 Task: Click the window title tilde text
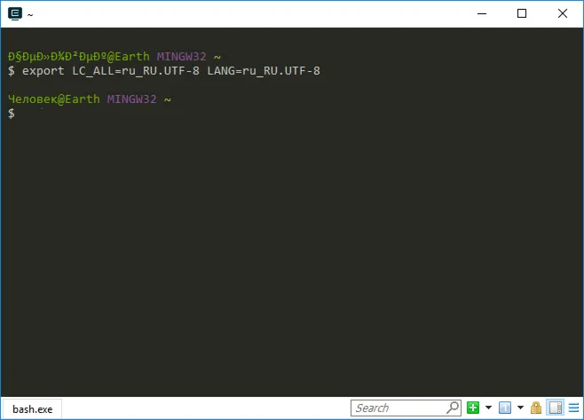pyautogui.click(x=31, y=14)
